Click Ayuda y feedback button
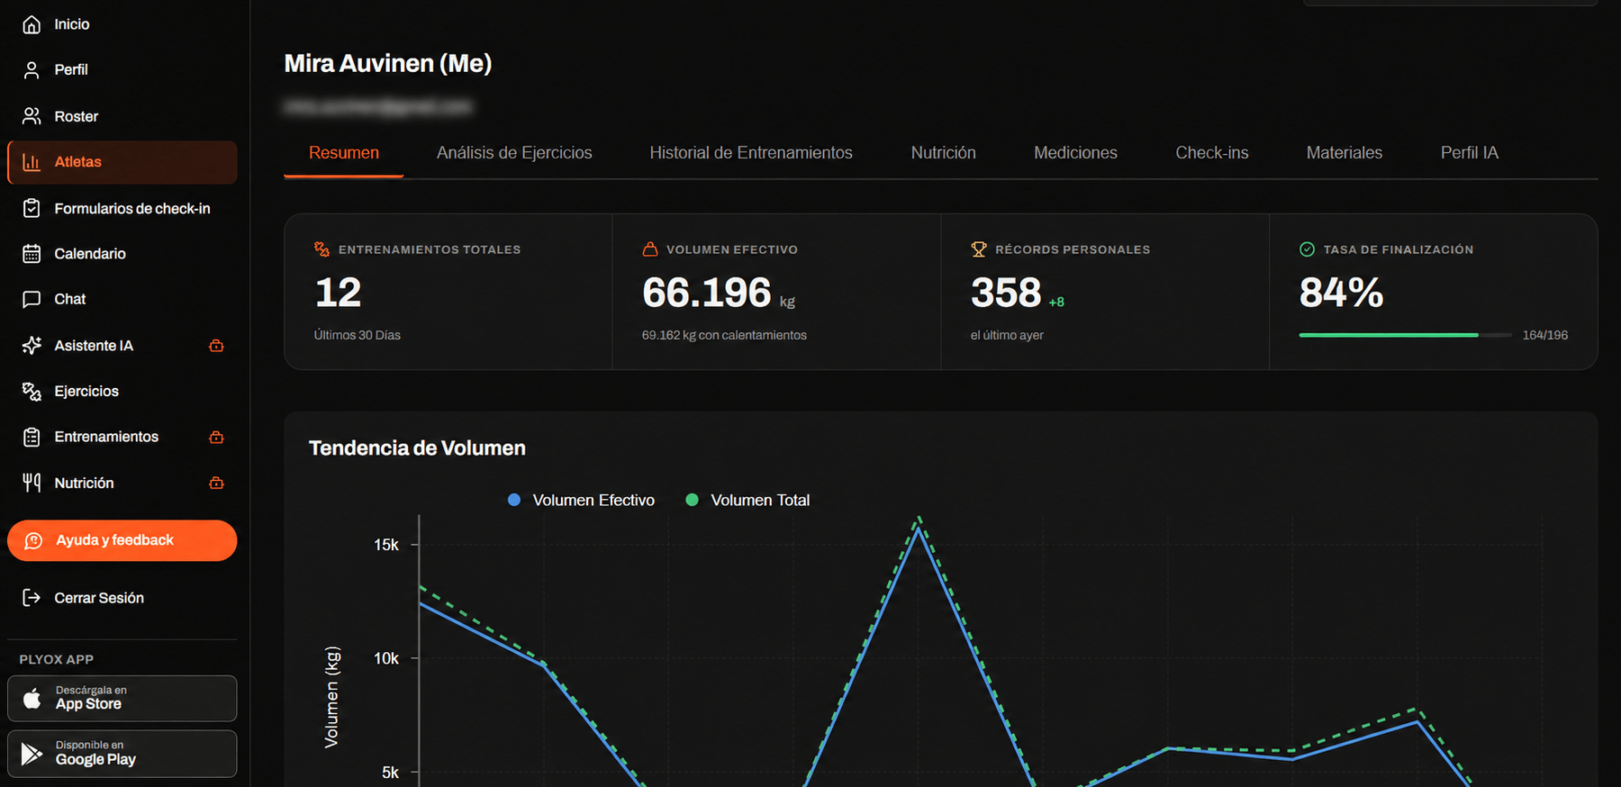This screenshot has height=787, width=1621. [x=122, y=540]
